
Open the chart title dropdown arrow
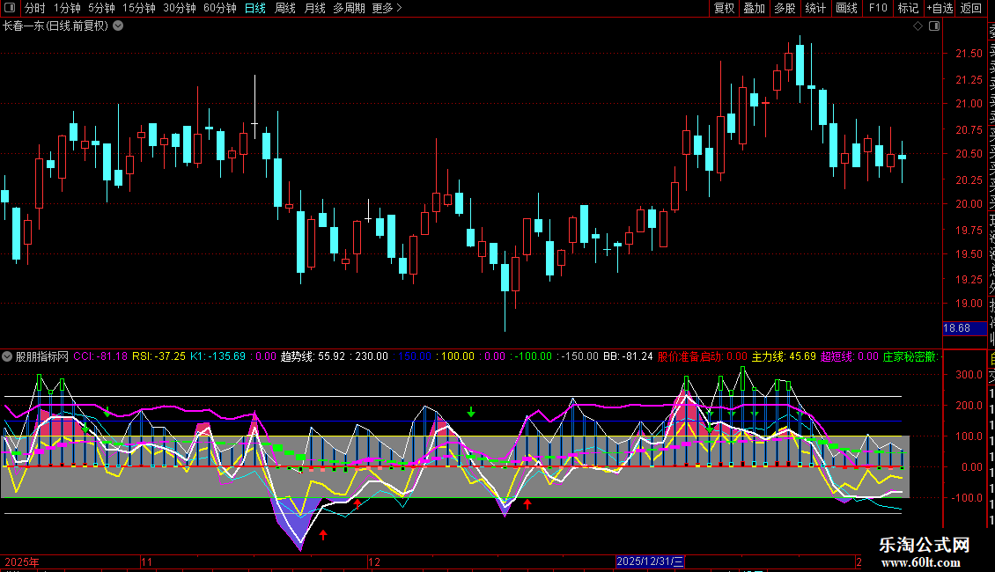tap(118, 26)
